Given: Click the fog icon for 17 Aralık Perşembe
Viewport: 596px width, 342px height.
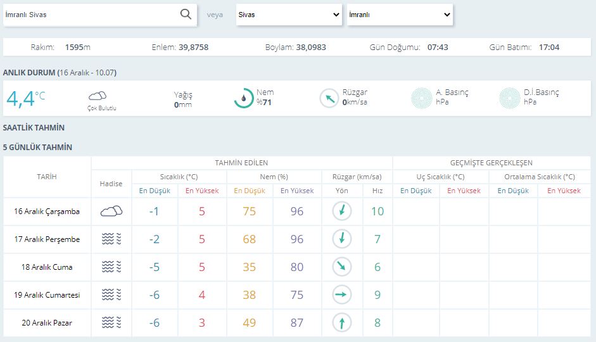Looking at the screenshot, I should (111, 239).
